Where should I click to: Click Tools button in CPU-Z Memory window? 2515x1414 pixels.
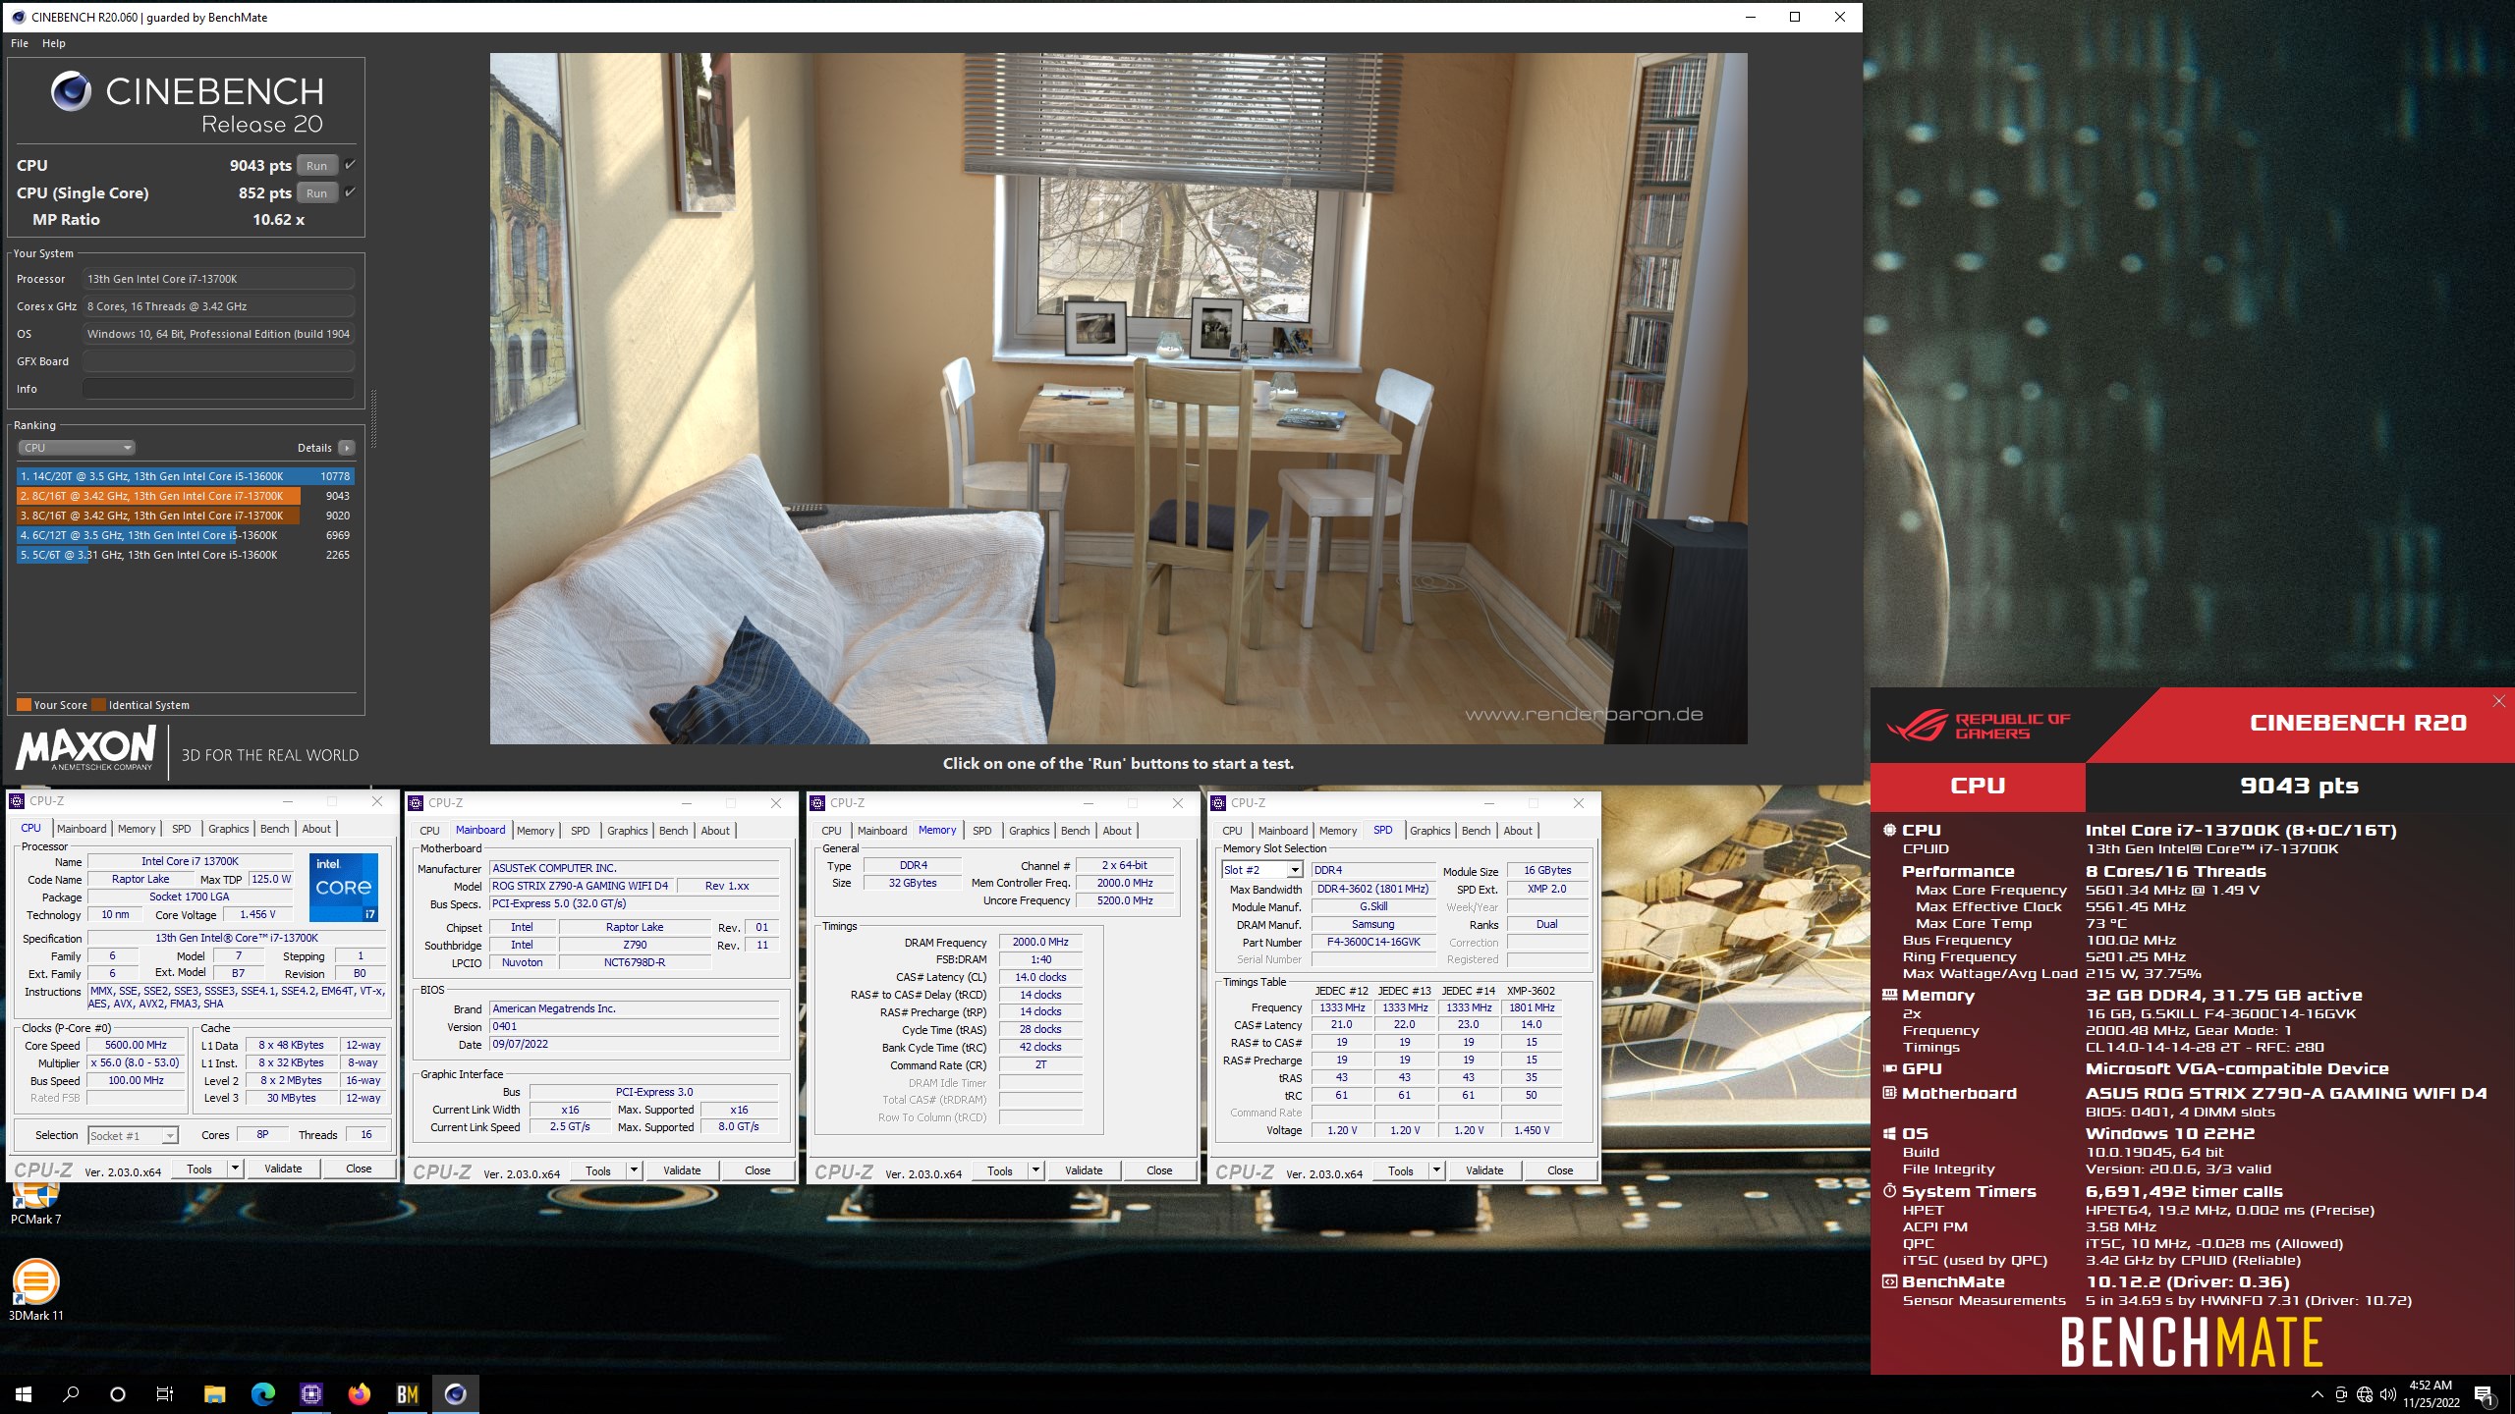(1000, 1170)
